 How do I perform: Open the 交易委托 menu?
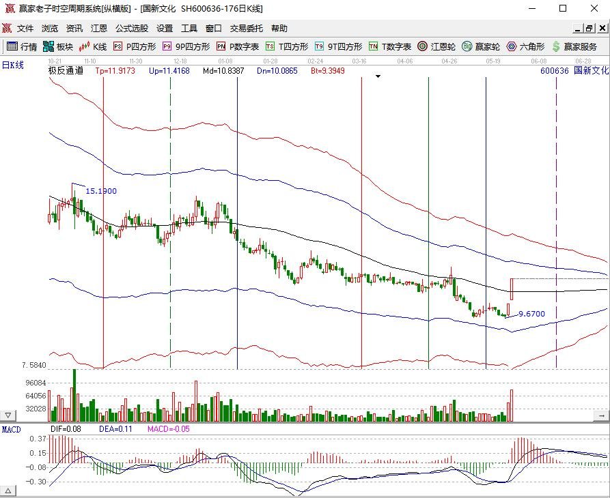click(x=247, y=29)
